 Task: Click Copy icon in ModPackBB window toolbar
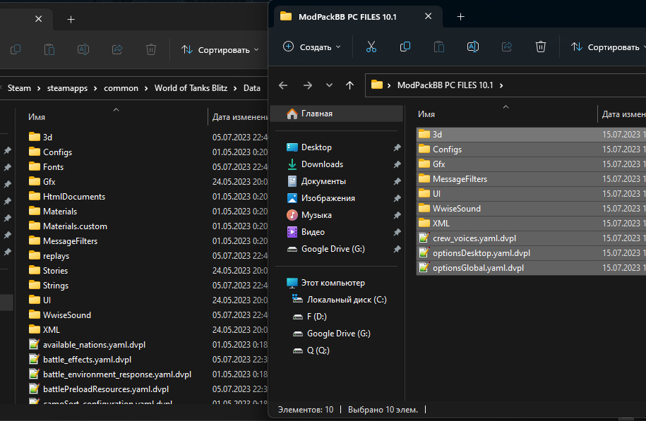coord(405,47)
